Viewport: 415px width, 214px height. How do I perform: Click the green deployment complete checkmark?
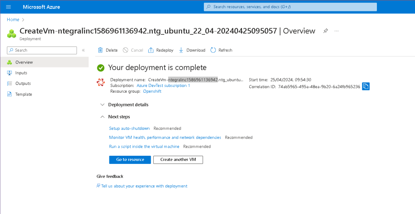[101, 68]
